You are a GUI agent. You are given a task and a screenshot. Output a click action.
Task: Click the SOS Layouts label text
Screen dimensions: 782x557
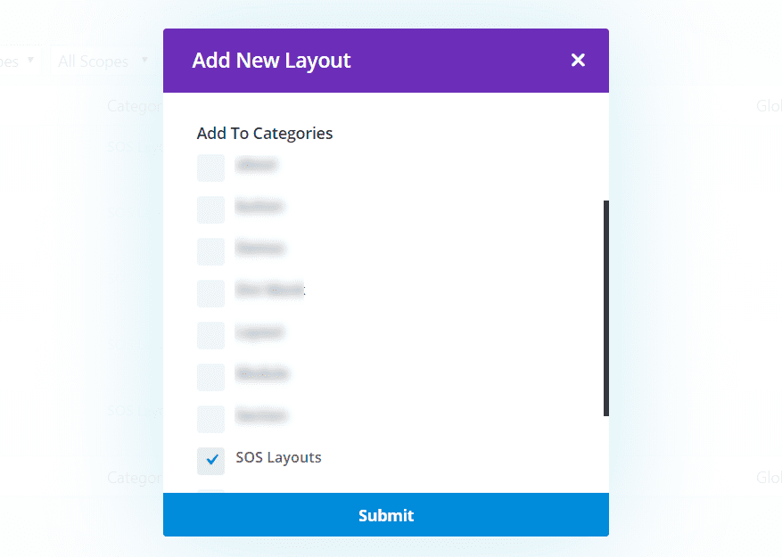pos(278,458)
